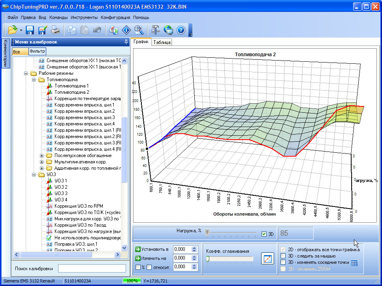Enable '3D - следить за мышью' checkbox

tap(283, 256)
